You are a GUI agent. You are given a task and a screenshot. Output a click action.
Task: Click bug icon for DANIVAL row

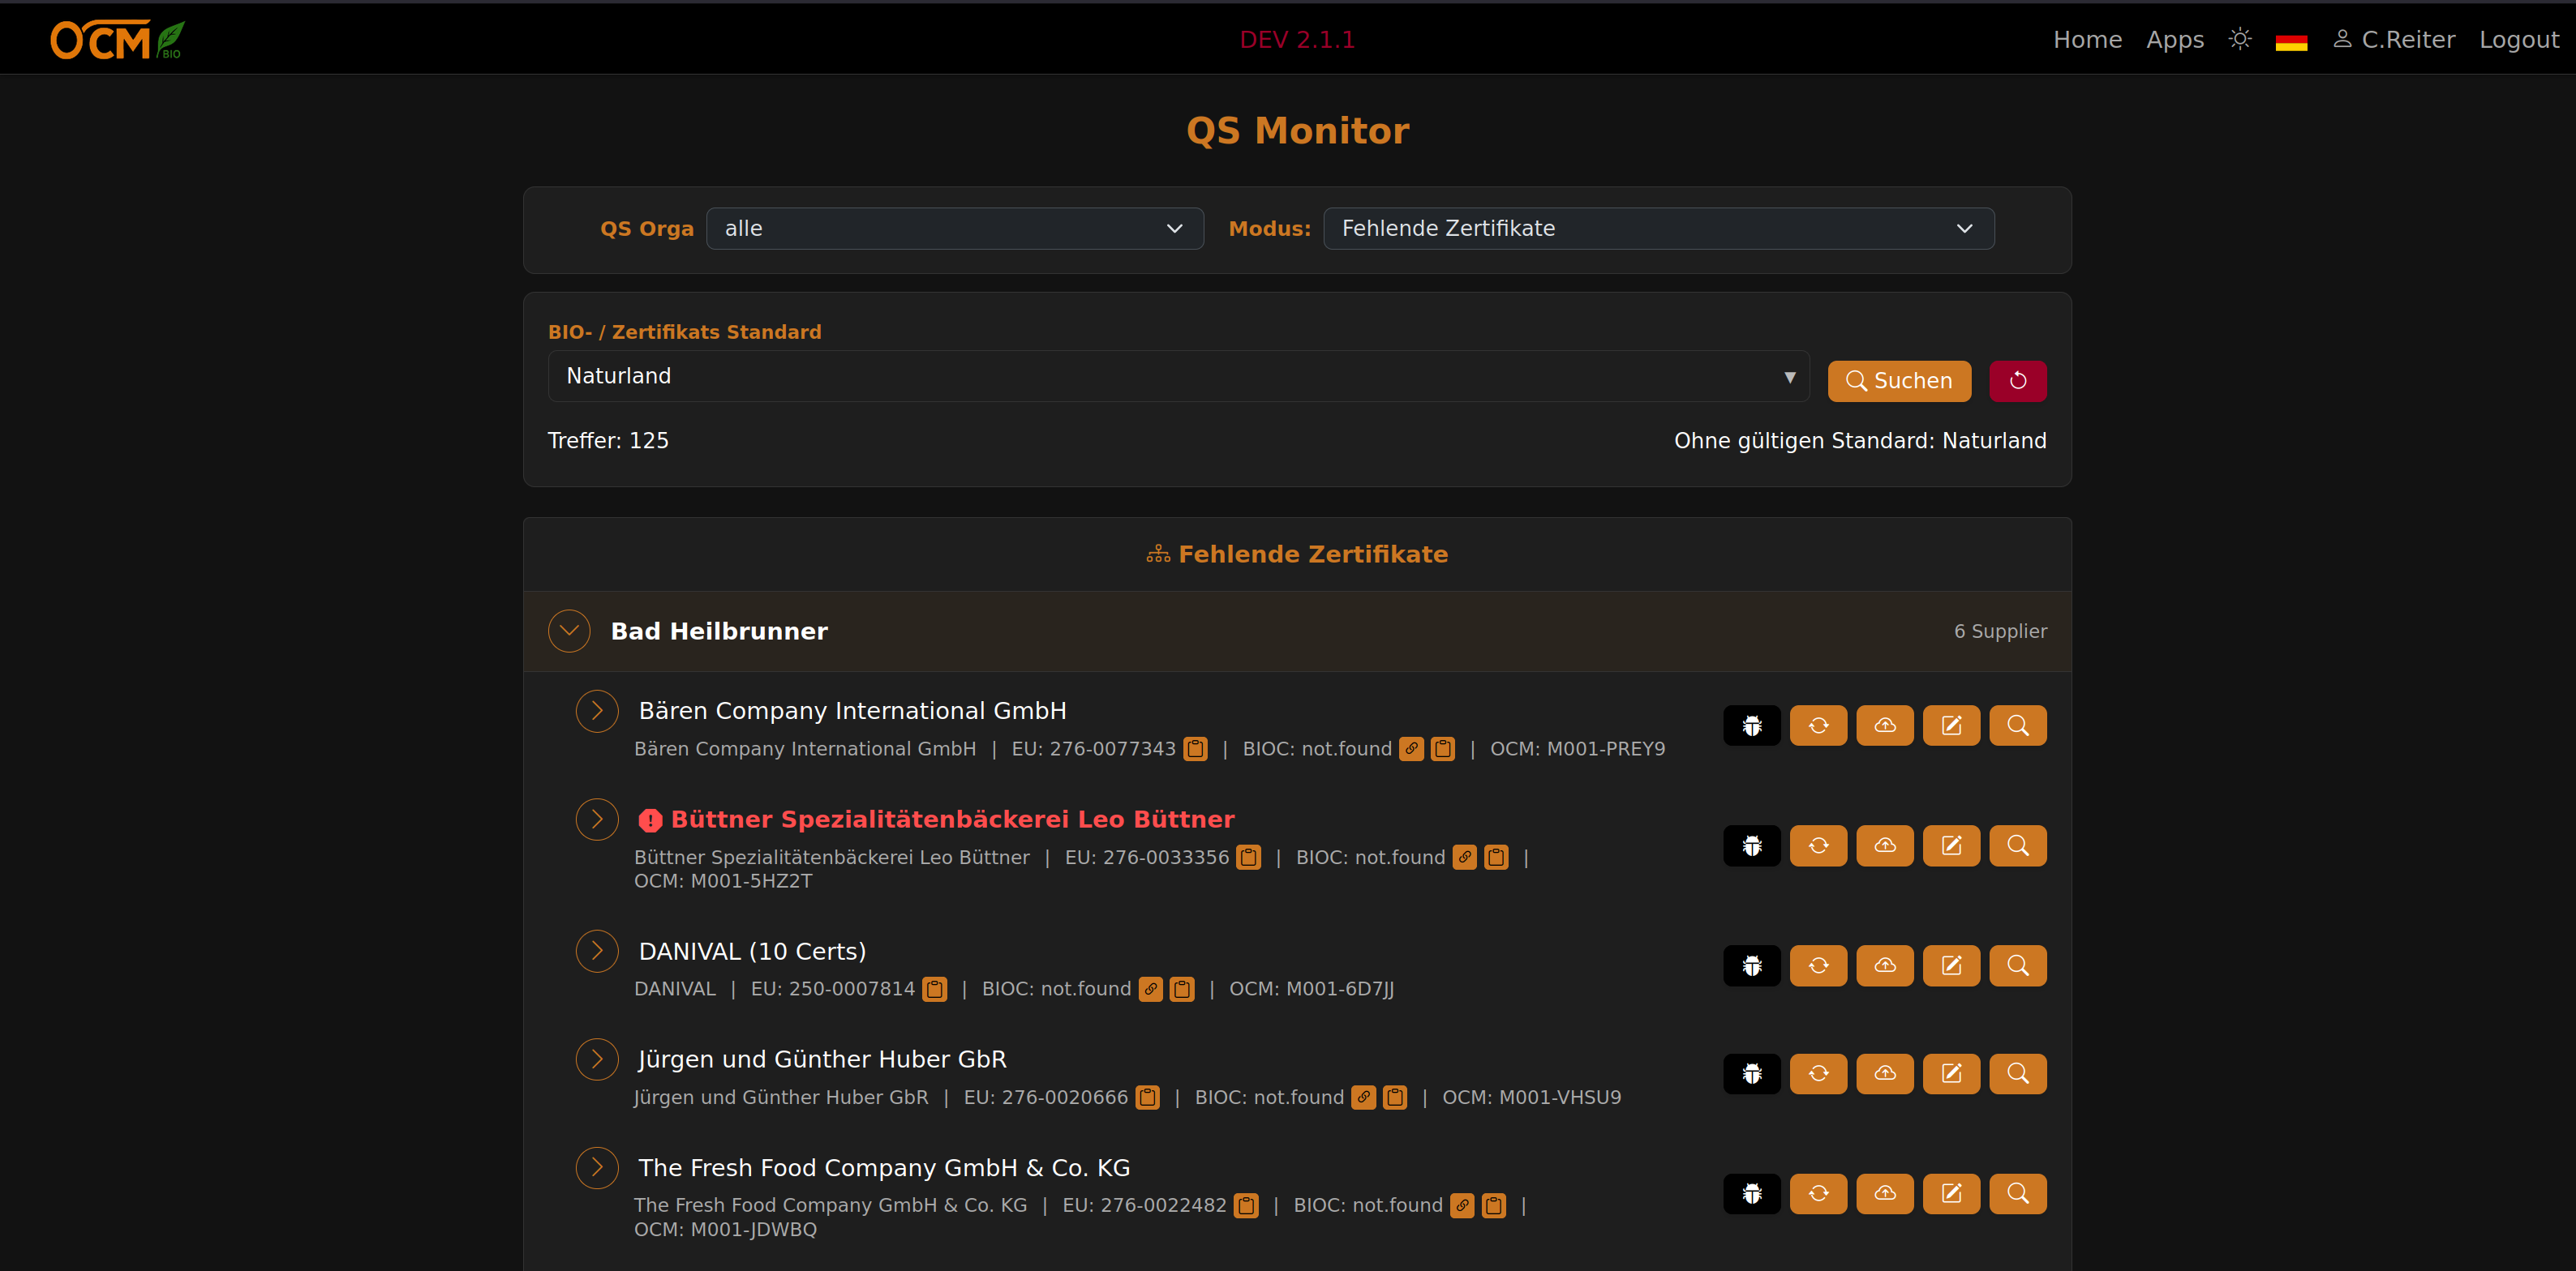(x=1751, y=965)
